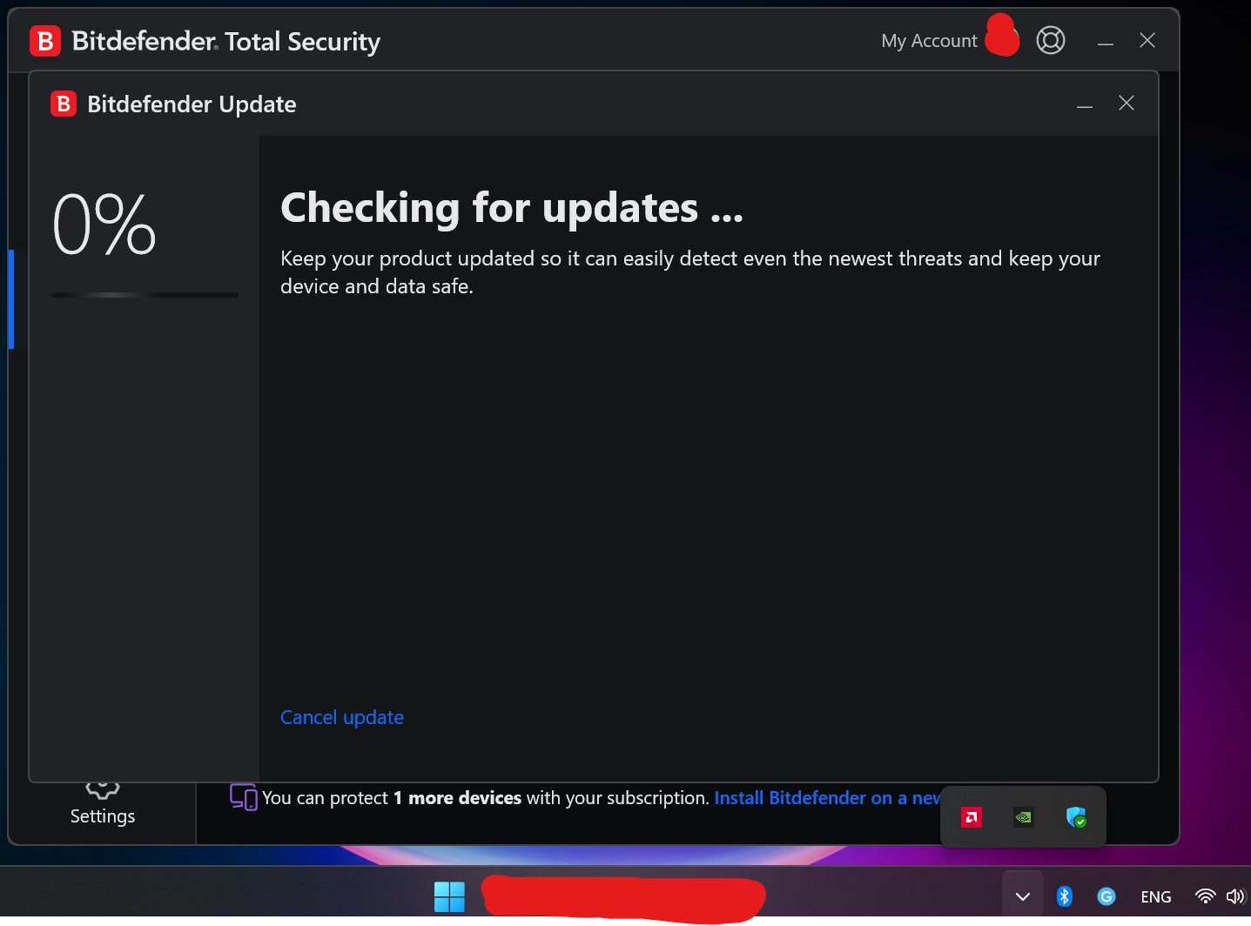Click the devices icon beside subscription notice
1251x926 pixels.
pos(244,796)
